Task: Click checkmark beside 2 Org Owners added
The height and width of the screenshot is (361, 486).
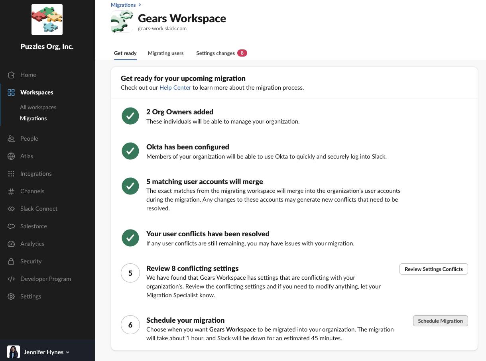Action: [130, 116]
